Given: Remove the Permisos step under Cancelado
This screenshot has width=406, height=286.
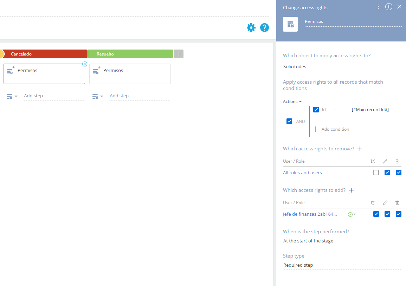Looking at the screenshot, I should [x=85, y=64].
